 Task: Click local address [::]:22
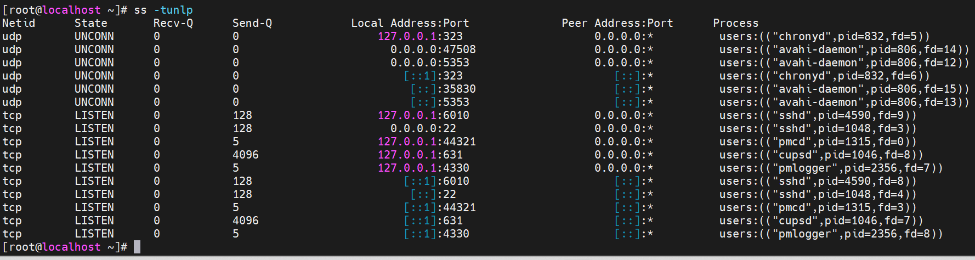pyautogui.click(x=433, y=194)
